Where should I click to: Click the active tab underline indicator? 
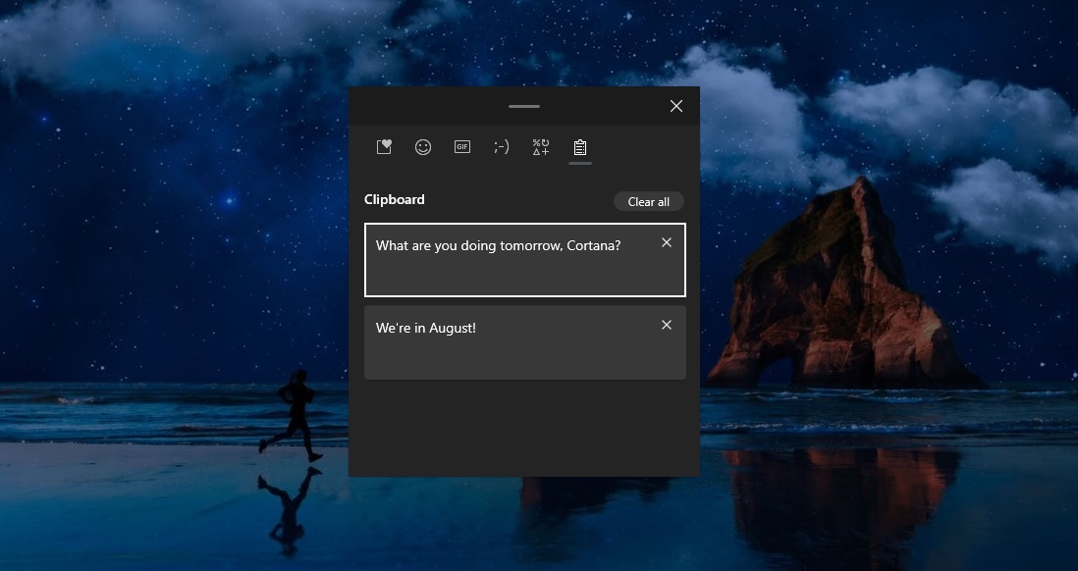pos(579,164)
